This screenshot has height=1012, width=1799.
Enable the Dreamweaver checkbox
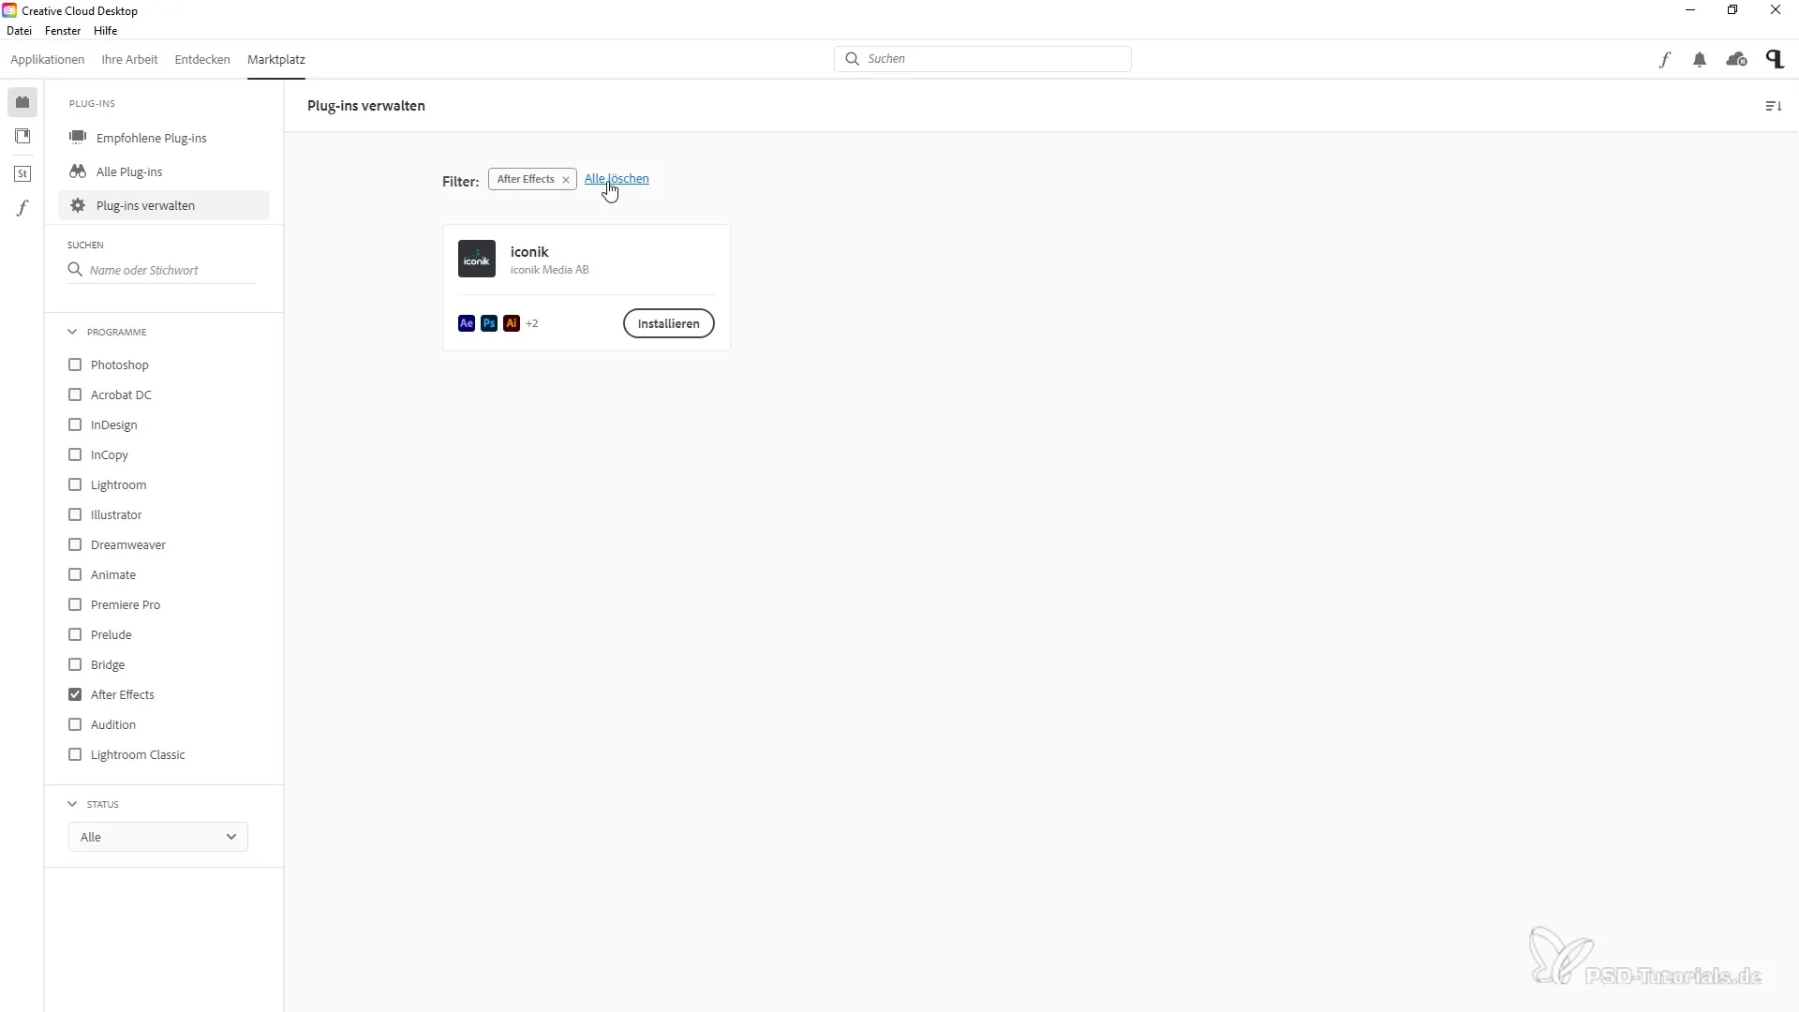coord(75,544)
